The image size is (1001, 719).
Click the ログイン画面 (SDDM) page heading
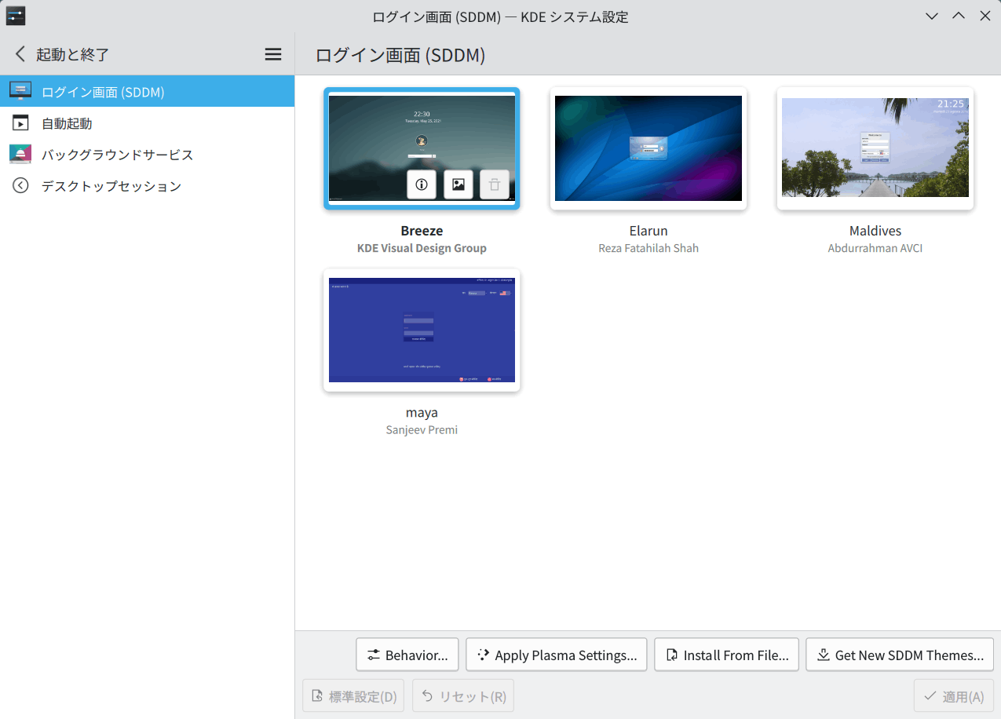click(x=400, y=55)
